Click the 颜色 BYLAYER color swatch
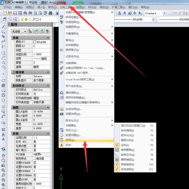189x189 pixels. coord(35,42)
